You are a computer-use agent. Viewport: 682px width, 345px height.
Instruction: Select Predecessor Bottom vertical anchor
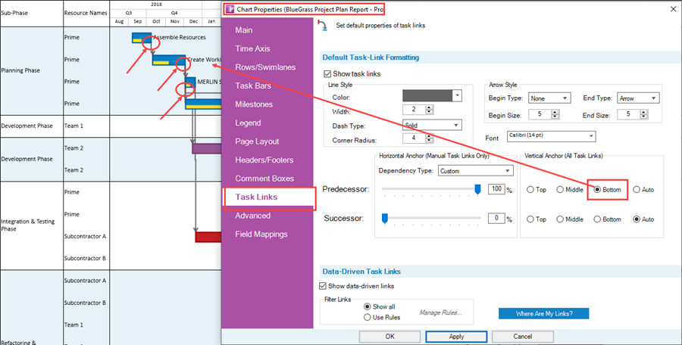coord(597,190)
